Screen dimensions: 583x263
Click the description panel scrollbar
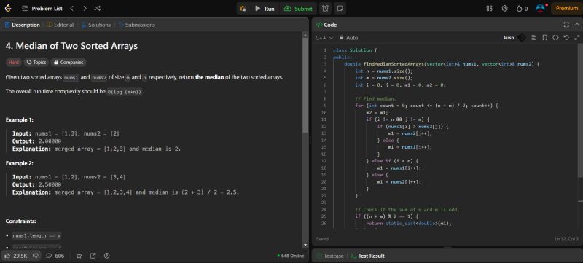305,85
